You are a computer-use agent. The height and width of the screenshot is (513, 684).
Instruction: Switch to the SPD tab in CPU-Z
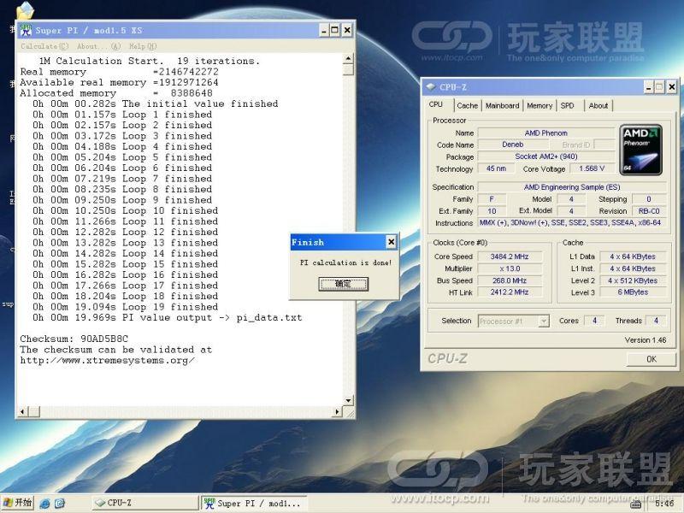point(567,105)
